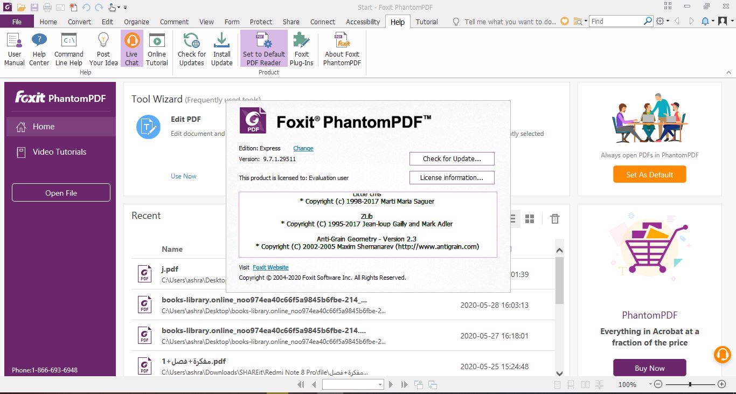Click the Save icon in the quick access toolbar
The width and height of the screenshot is (736, 394).
pyautogui.click(x=34, y=7)
